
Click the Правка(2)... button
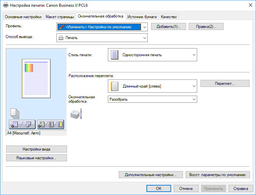[x=206, y=27]
